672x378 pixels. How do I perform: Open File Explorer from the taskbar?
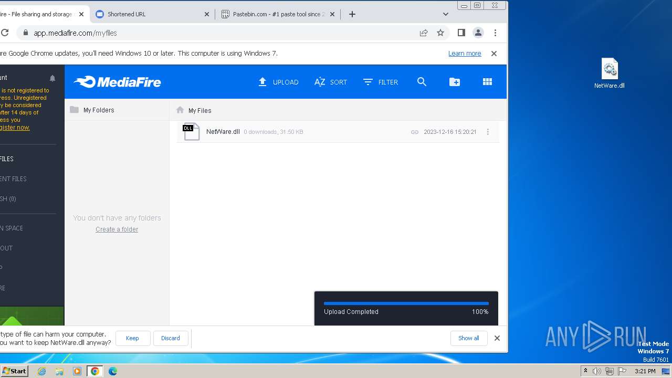click(x=59, y=371)
